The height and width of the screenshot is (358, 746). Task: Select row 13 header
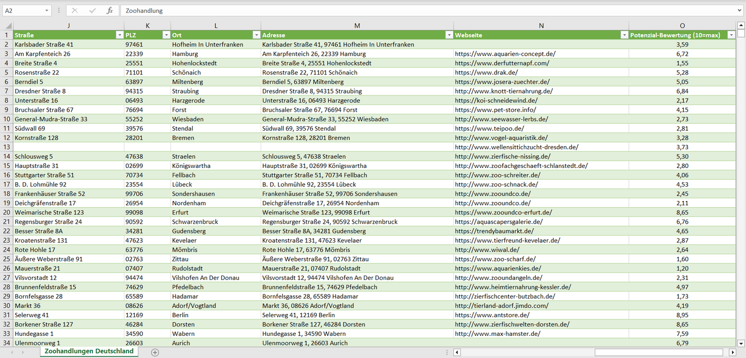[7, 147]
